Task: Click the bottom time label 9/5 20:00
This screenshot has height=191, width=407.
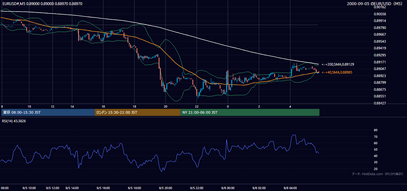Action: click(x=166, y=188)
